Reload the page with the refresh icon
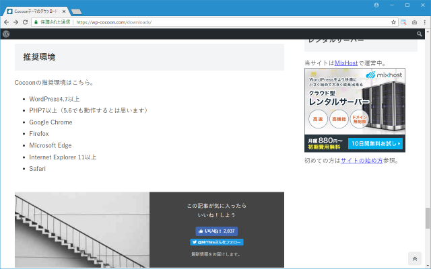The height and width of the screenshot is (269, 431). click(x=25, y=22)
